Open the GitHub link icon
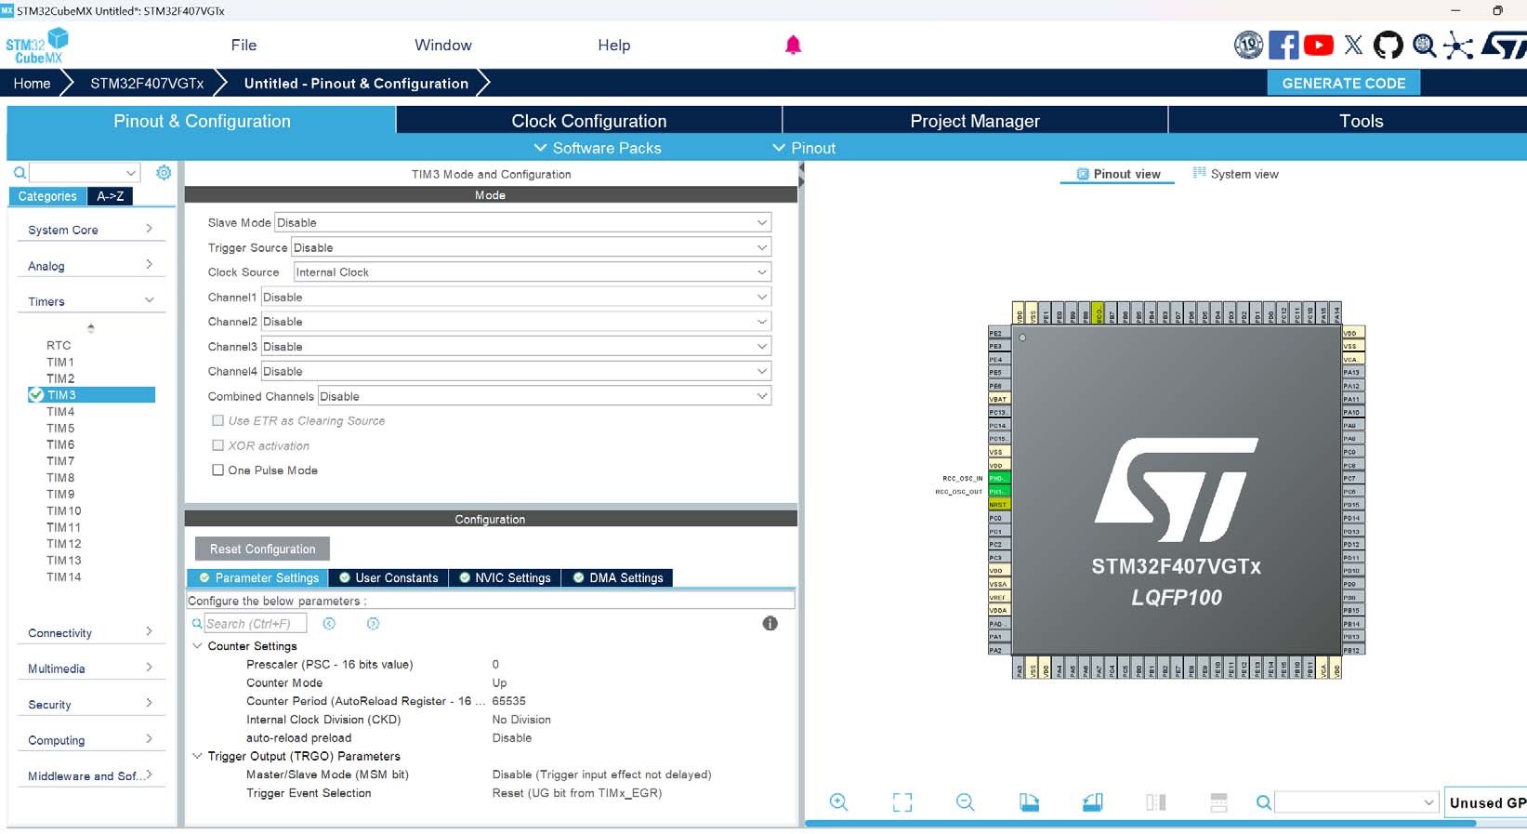Screen dimensions: 1527x834 click(1388, 45)
